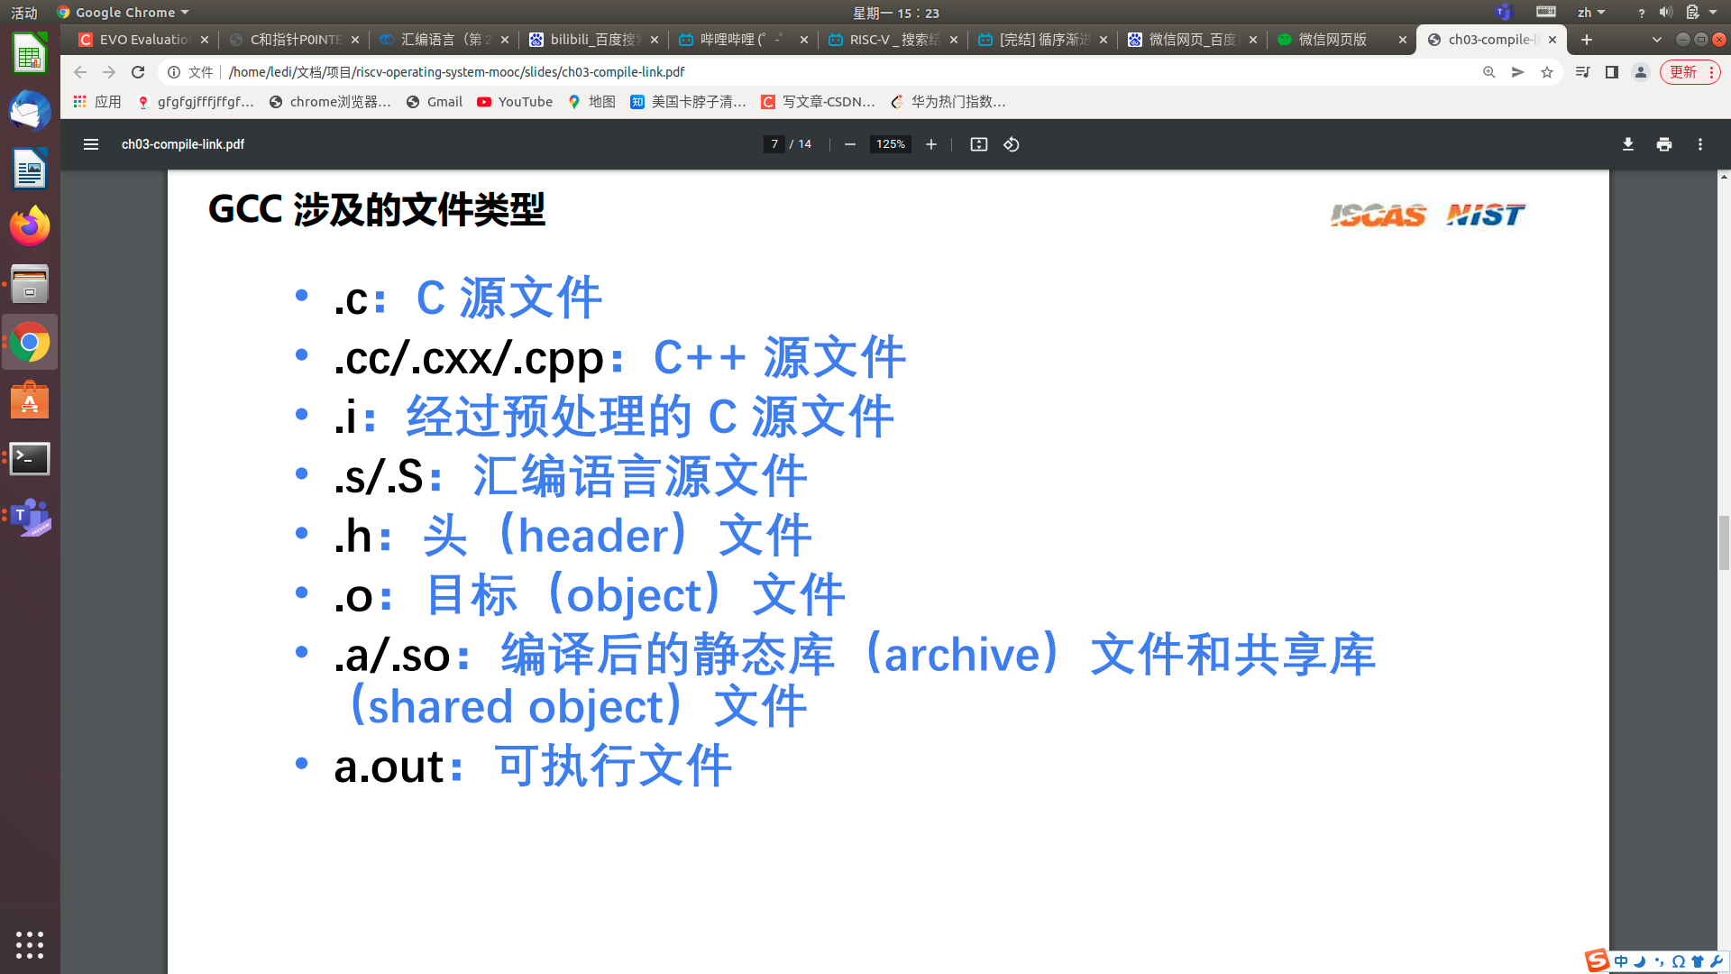Click the PDF vertical scrollbar thumb
Image resolution: width=1731 pixels, height=974 pixels.
pos(1724,543)
